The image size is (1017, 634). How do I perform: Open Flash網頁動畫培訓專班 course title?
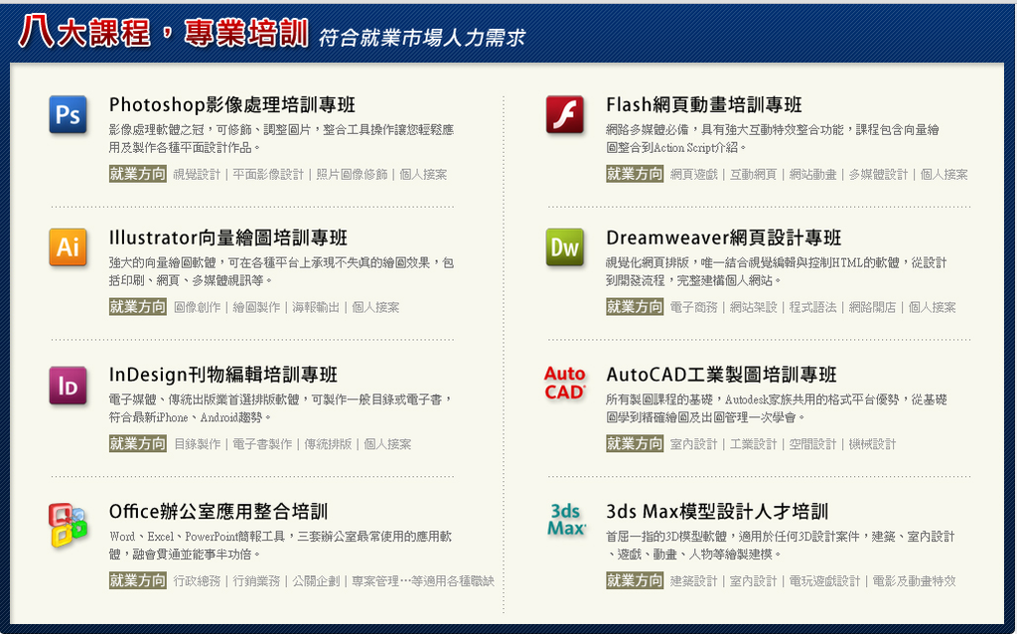tap(704, 104)
